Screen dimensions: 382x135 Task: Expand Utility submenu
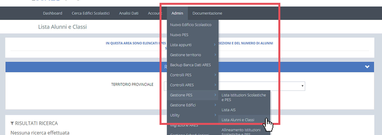[192, 115]
